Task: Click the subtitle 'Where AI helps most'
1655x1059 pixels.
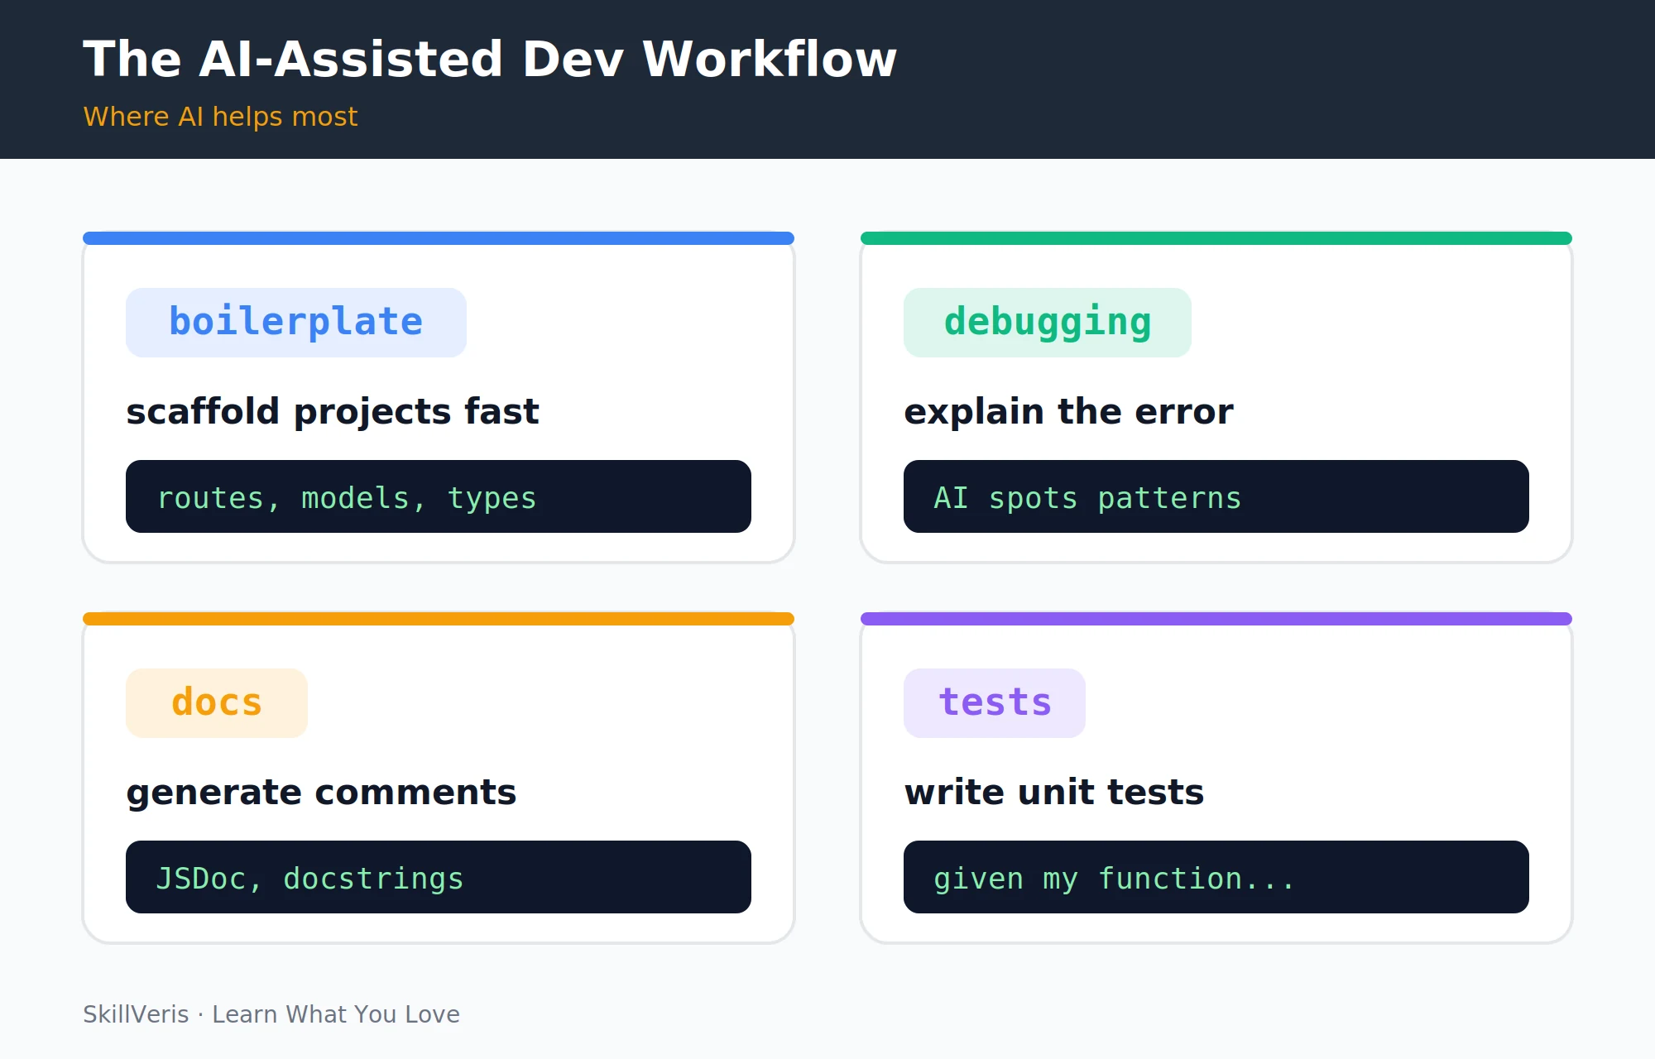Action: 220,117
